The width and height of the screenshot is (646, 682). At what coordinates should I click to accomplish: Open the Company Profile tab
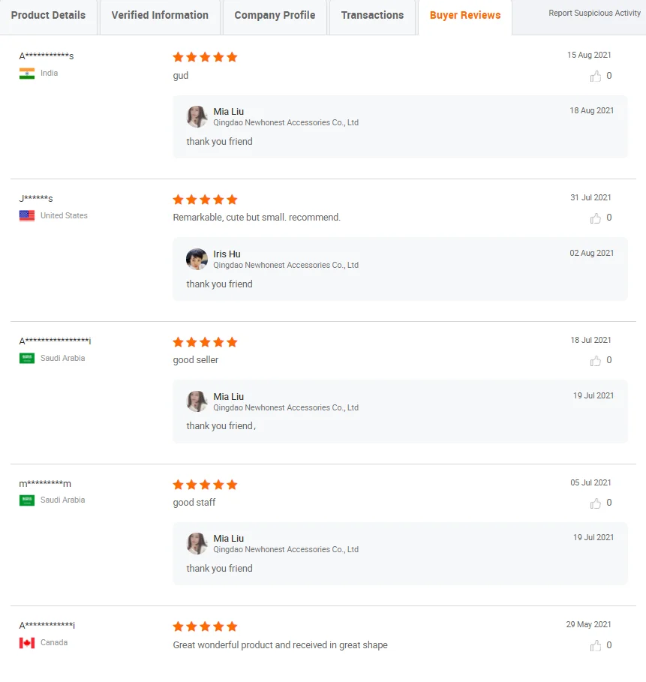click(275, 16)
